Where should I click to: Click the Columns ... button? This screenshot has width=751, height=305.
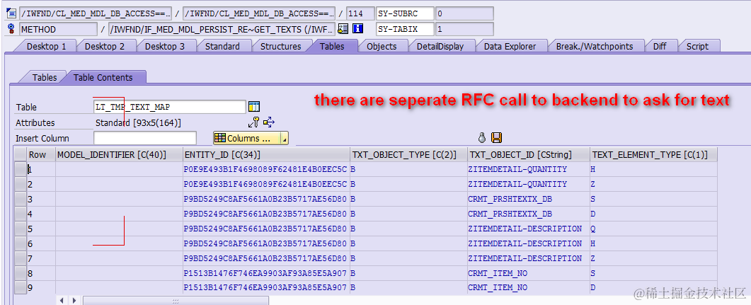[247, 139]
